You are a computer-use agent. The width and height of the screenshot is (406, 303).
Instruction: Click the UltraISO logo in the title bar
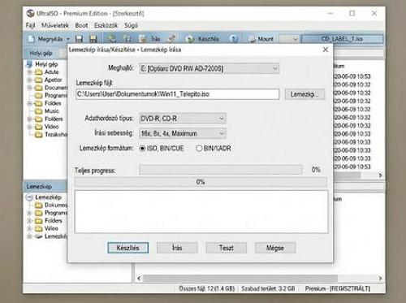pos(31,13)
